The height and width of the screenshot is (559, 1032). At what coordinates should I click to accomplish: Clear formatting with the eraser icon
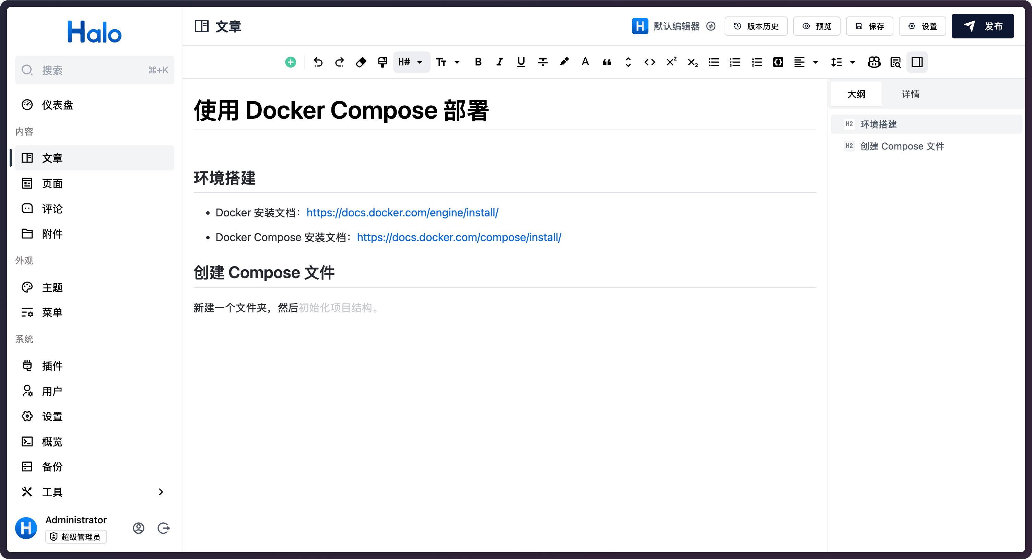361,62
